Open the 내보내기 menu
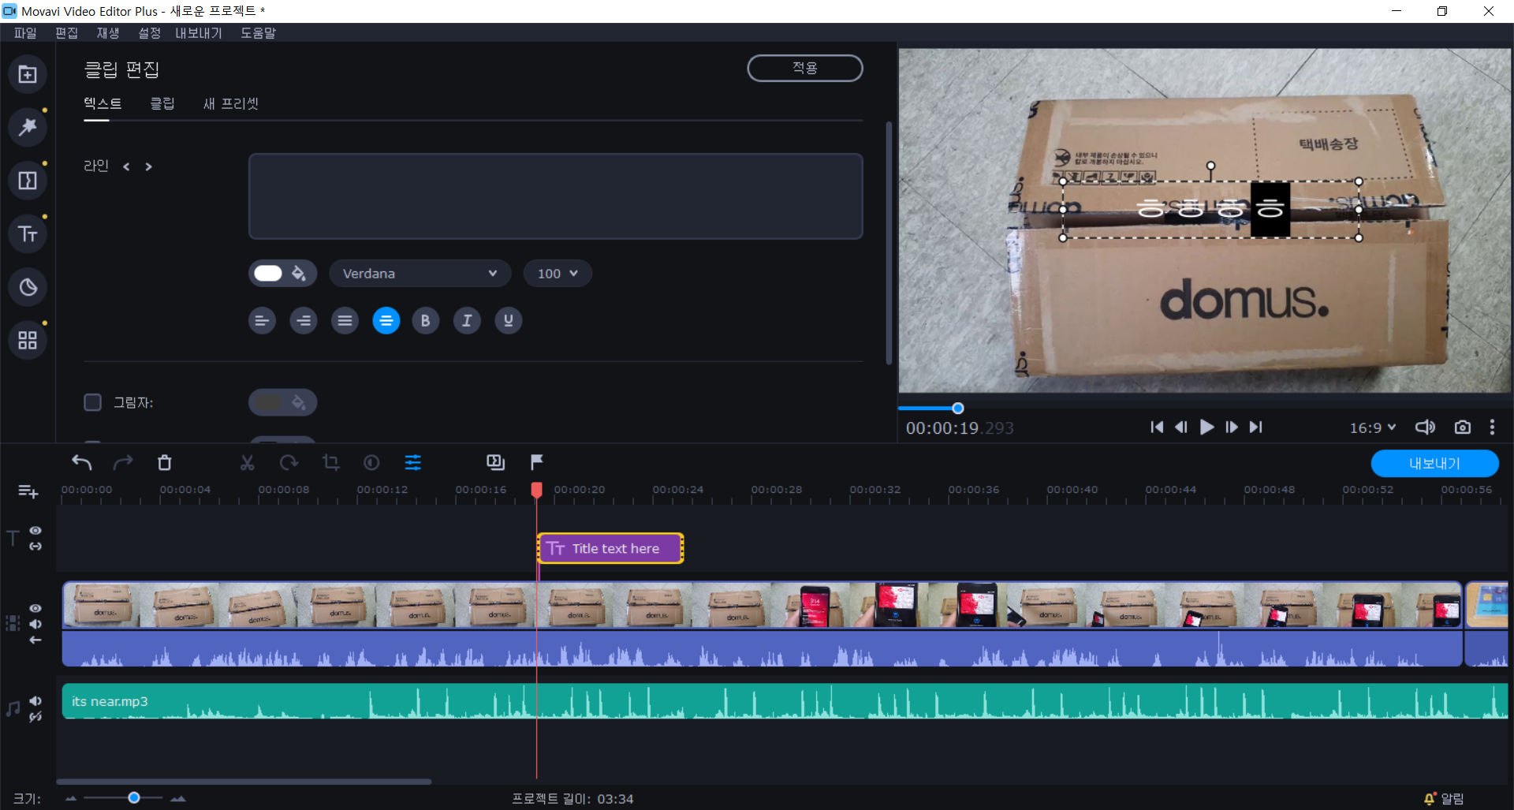Screen dimensions: 1514x810 [199, 33]
